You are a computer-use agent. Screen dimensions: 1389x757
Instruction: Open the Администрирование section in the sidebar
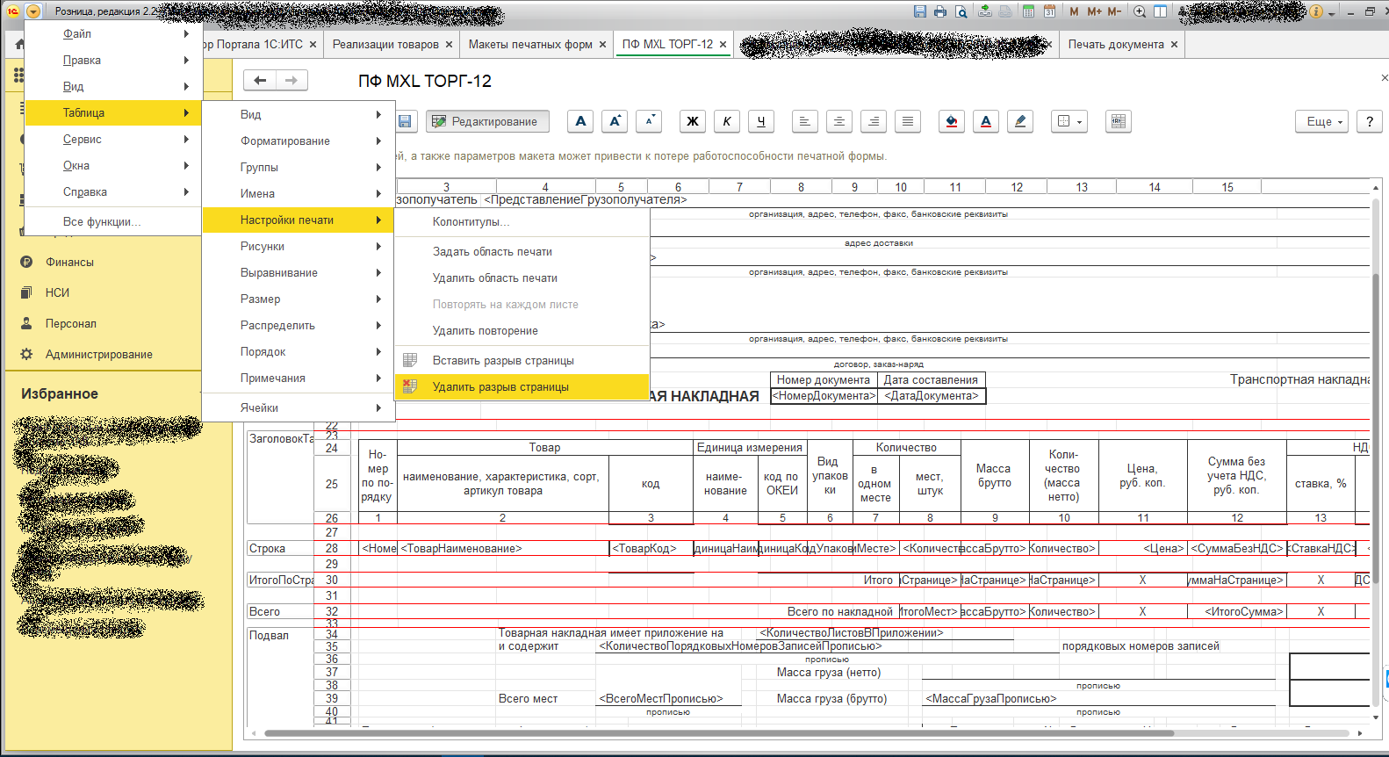99,354
